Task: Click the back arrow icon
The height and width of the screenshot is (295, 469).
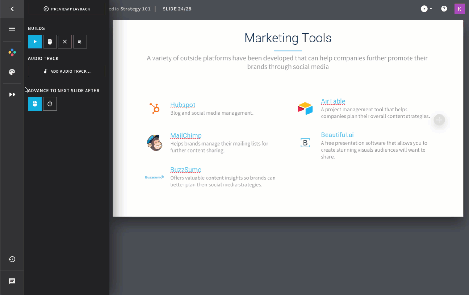Action: tap(12, 9)
